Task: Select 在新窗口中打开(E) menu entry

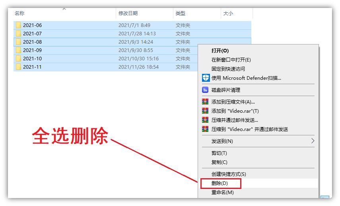Action: pos(231,60)
